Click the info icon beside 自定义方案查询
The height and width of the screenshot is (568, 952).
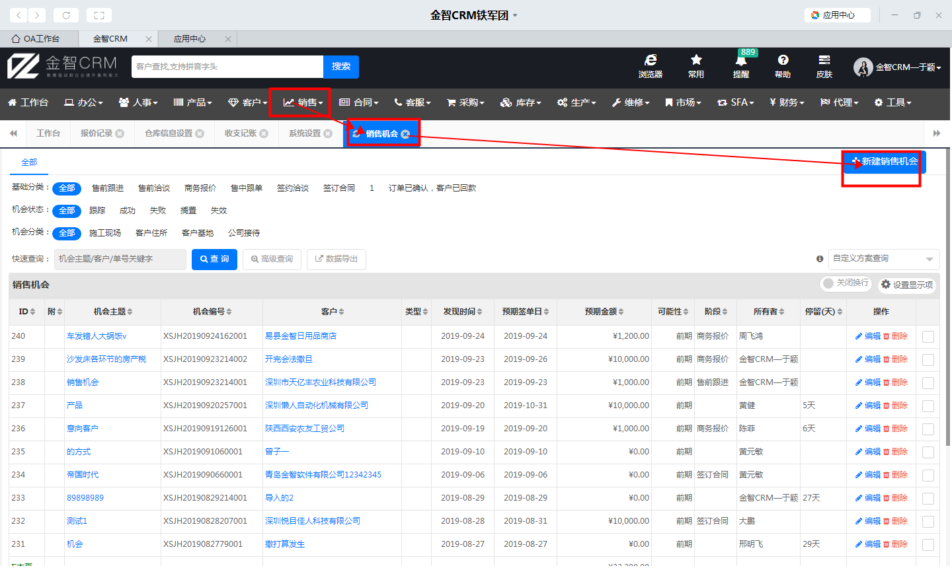point(820,259)
